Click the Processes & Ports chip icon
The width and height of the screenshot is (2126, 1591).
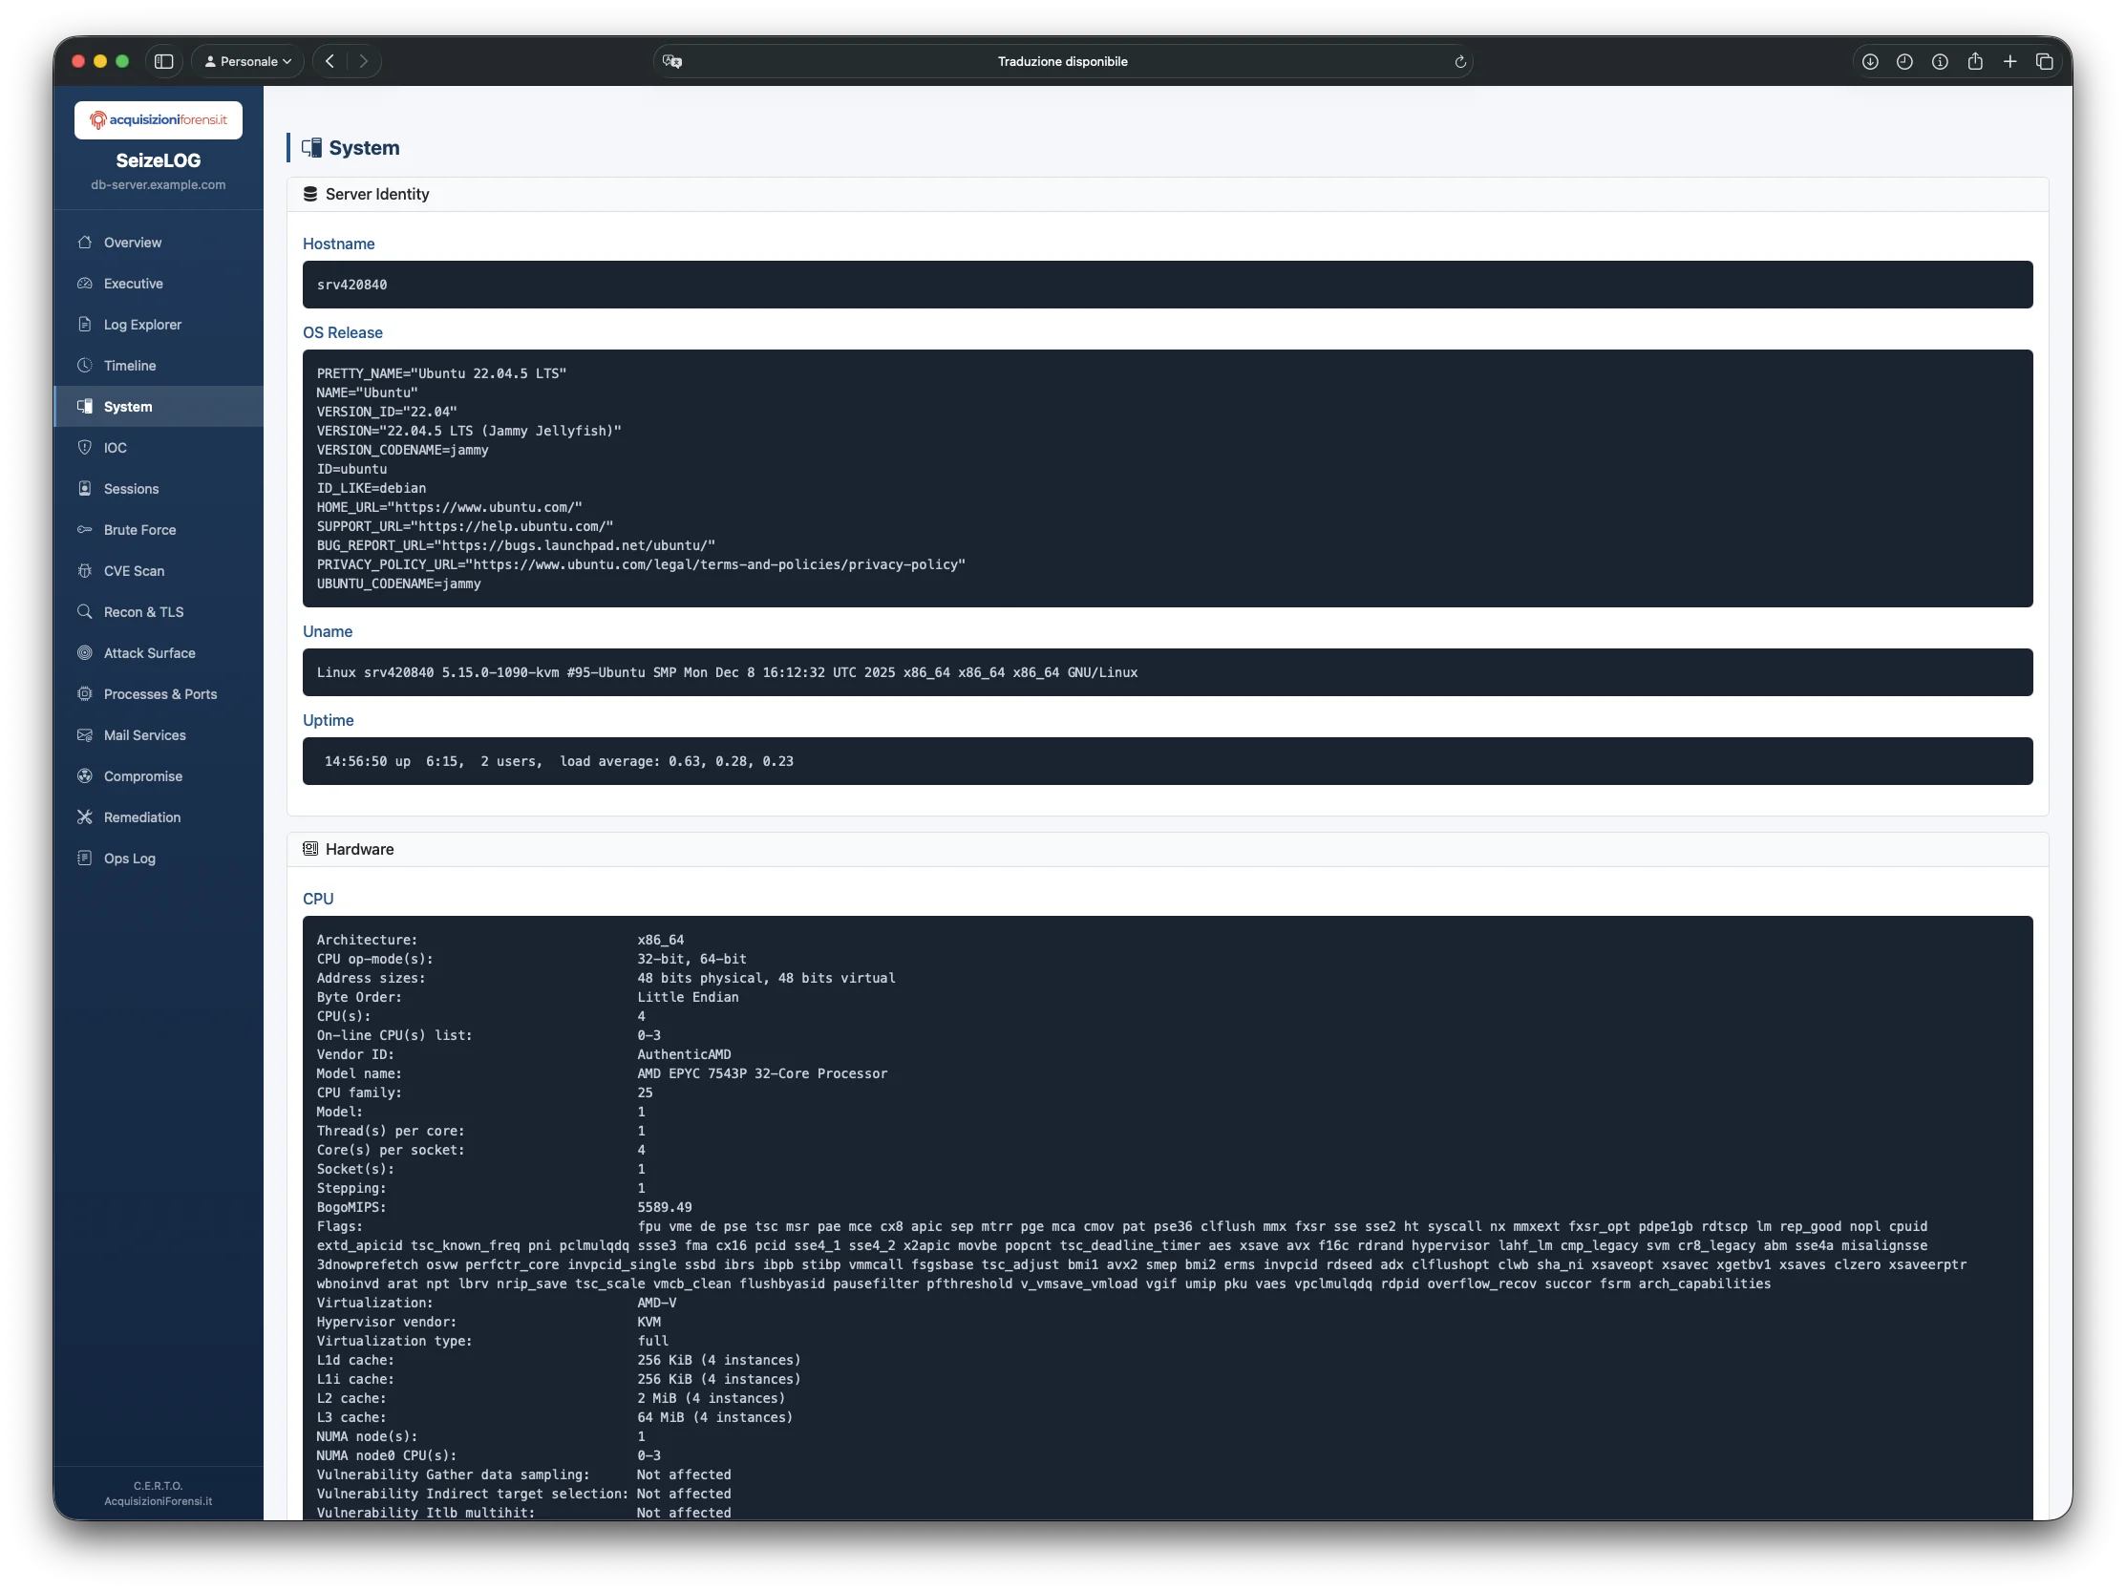point(85,693)
